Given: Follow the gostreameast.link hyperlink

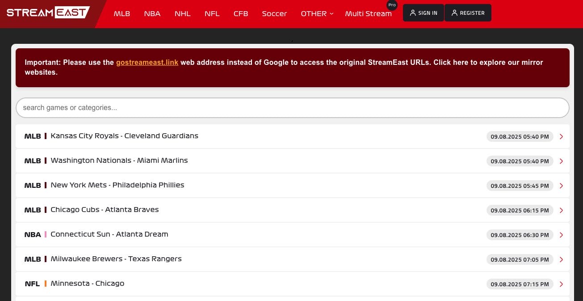Looking at the screenshot, I should (x=147, y=63).
